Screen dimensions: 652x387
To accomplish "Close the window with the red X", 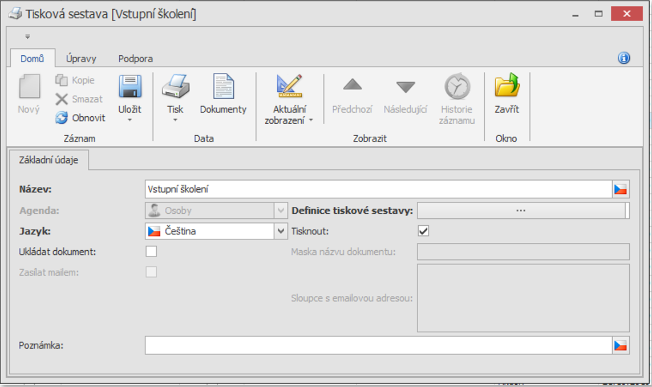I will tap(627, 14).
